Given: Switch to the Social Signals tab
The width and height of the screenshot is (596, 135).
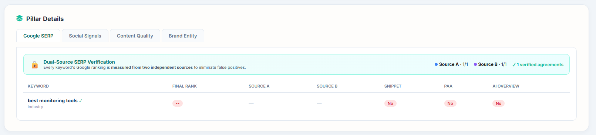Looking at the screenshot, I should pyautogui.click(x=85, y=36).
